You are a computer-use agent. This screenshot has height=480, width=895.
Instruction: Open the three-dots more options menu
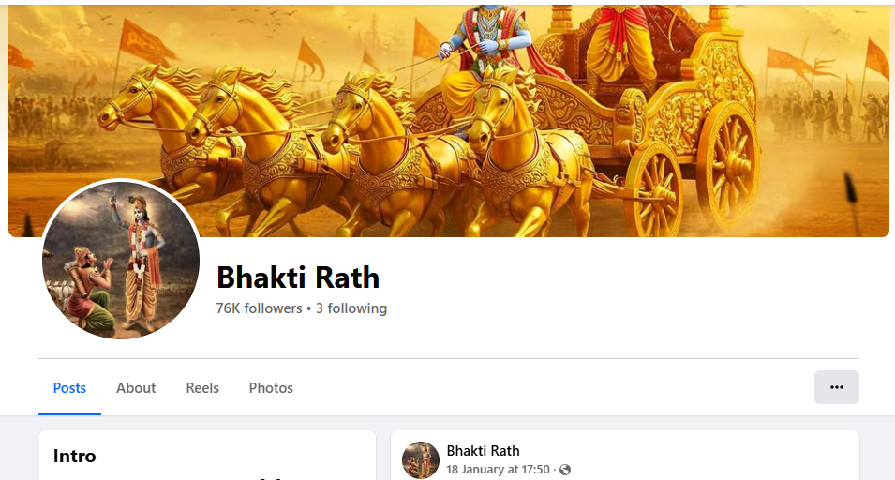[x=836, y=387]
